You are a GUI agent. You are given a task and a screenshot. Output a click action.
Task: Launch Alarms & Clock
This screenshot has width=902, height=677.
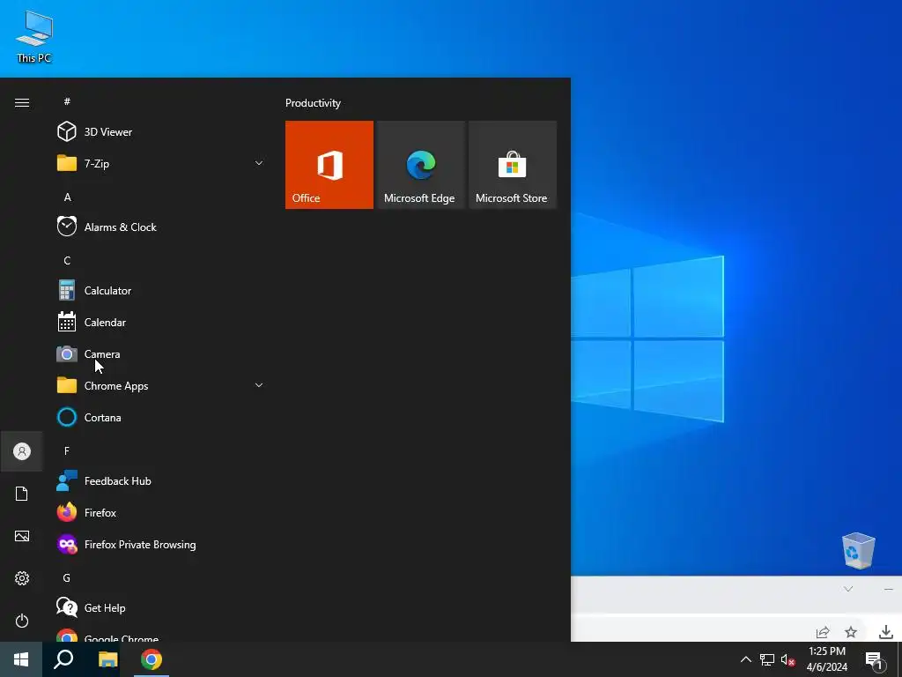[160, 227]
